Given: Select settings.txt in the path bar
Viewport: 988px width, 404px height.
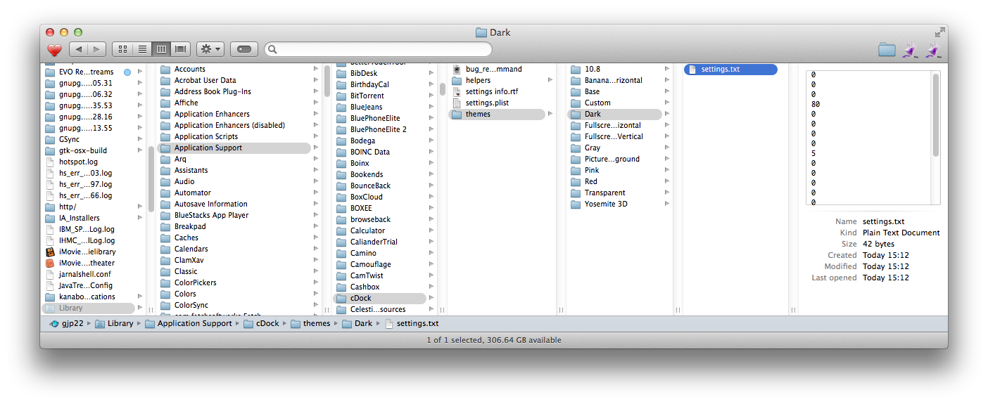Looking at the screenshot, I should pyautogui.click(x=412, y=324).
